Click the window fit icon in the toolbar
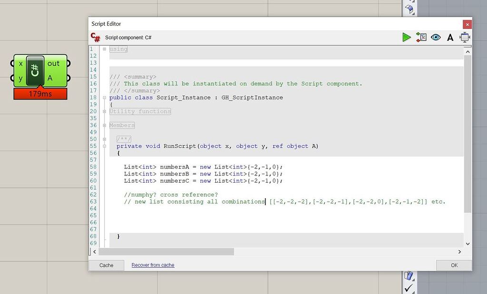The height and width of the screenshot is (294, 487). pos(465,37)
